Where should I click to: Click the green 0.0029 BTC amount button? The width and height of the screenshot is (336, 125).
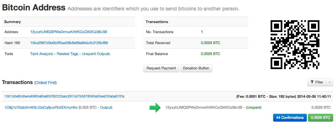(x=321, y=118)
